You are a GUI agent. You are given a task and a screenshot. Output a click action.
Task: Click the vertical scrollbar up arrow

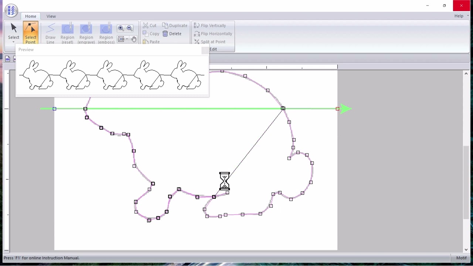(466, 74)
